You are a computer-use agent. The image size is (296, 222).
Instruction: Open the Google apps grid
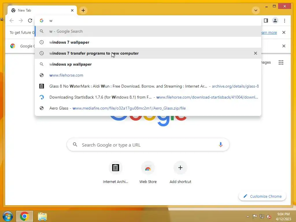point(281,62)
